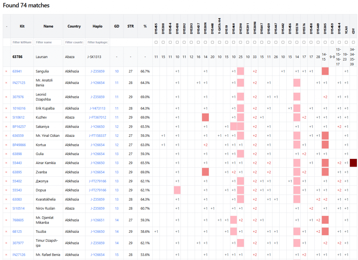
Task: Remove the Sangulia row with its red ×
Action: (6, 71)
